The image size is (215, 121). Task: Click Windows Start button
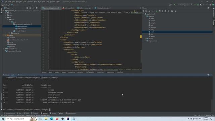3,119
